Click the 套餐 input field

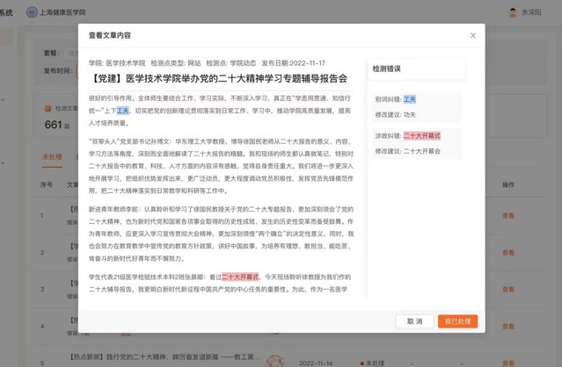pyautogui.click(x=70, y=53)
